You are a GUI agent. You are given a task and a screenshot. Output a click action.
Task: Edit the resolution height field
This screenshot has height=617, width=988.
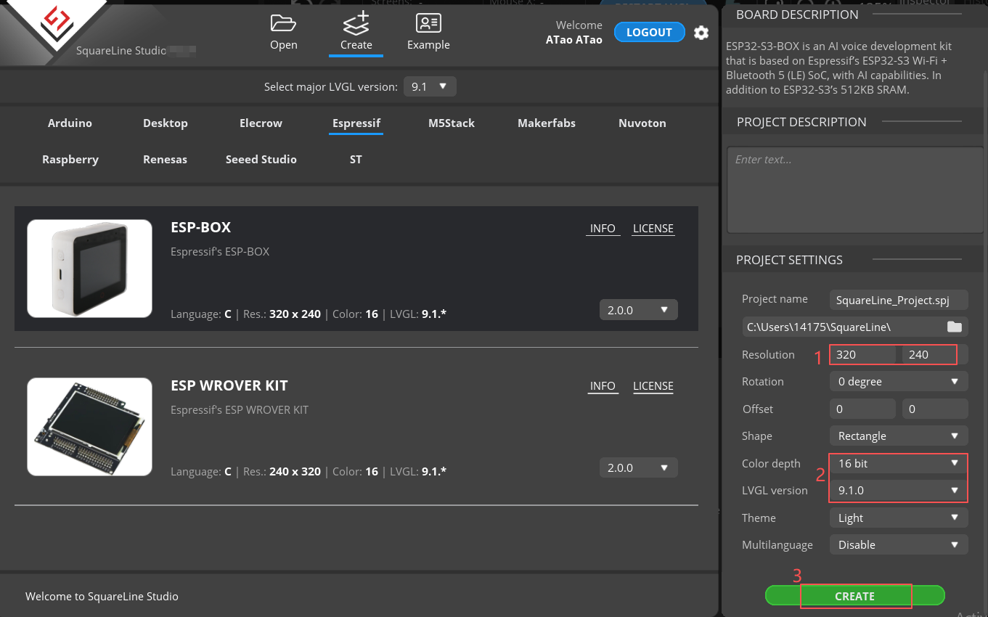(x=935, y=355)
